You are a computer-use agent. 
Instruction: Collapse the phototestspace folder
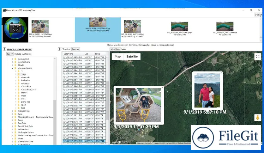12,68
